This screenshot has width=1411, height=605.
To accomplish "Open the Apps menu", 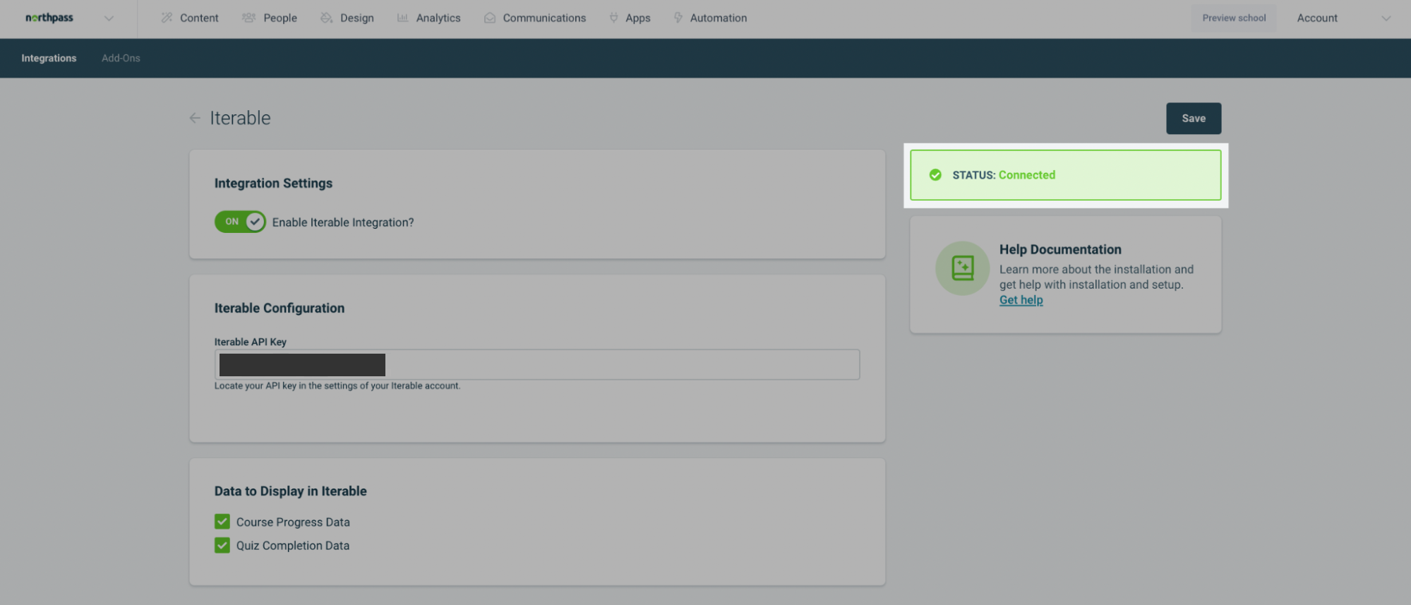I will (x=638, y=18).
